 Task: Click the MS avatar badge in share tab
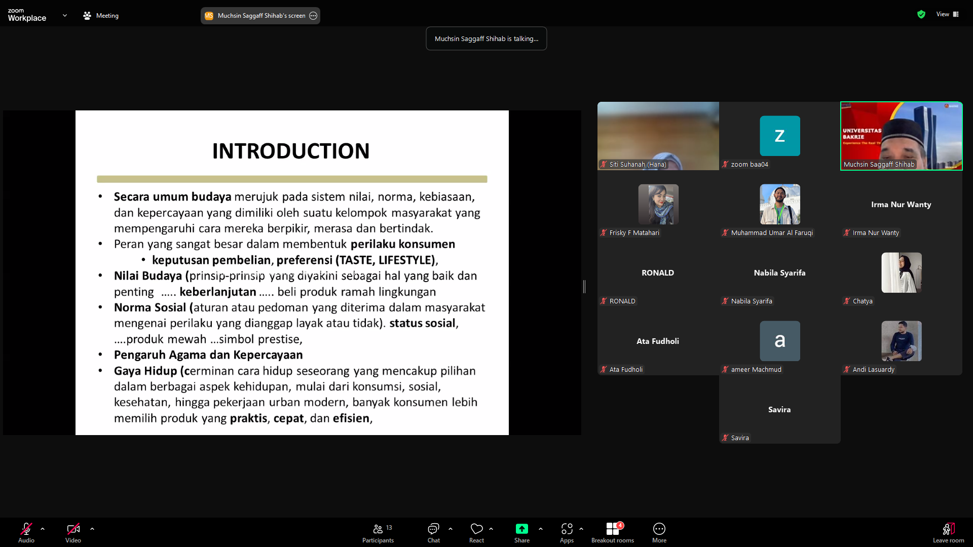tap(209, 16)
